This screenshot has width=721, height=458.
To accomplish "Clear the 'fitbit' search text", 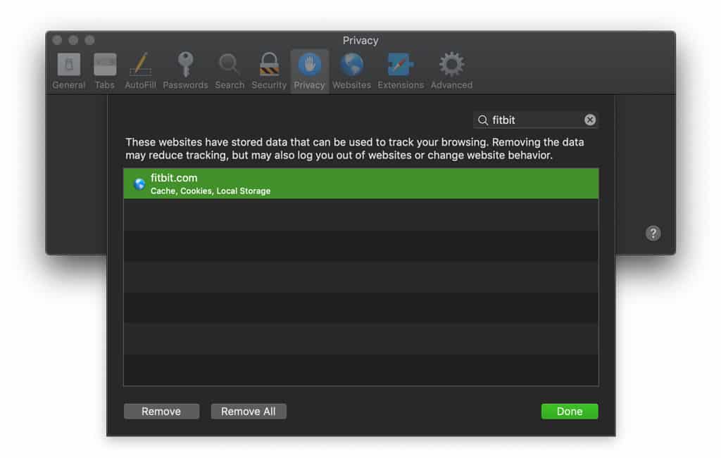I will coord(590,120).
